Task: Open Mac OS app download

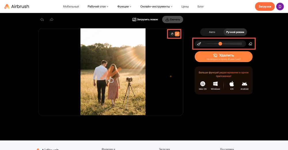Action: (x=202, y=86)
